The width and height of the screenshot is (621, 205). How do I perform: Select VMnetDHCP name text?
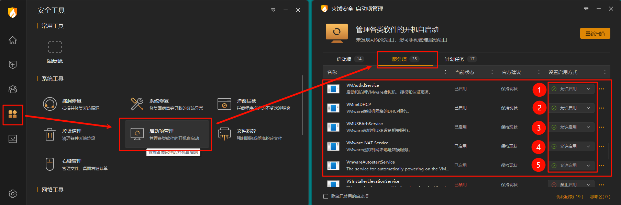(358, 105)
